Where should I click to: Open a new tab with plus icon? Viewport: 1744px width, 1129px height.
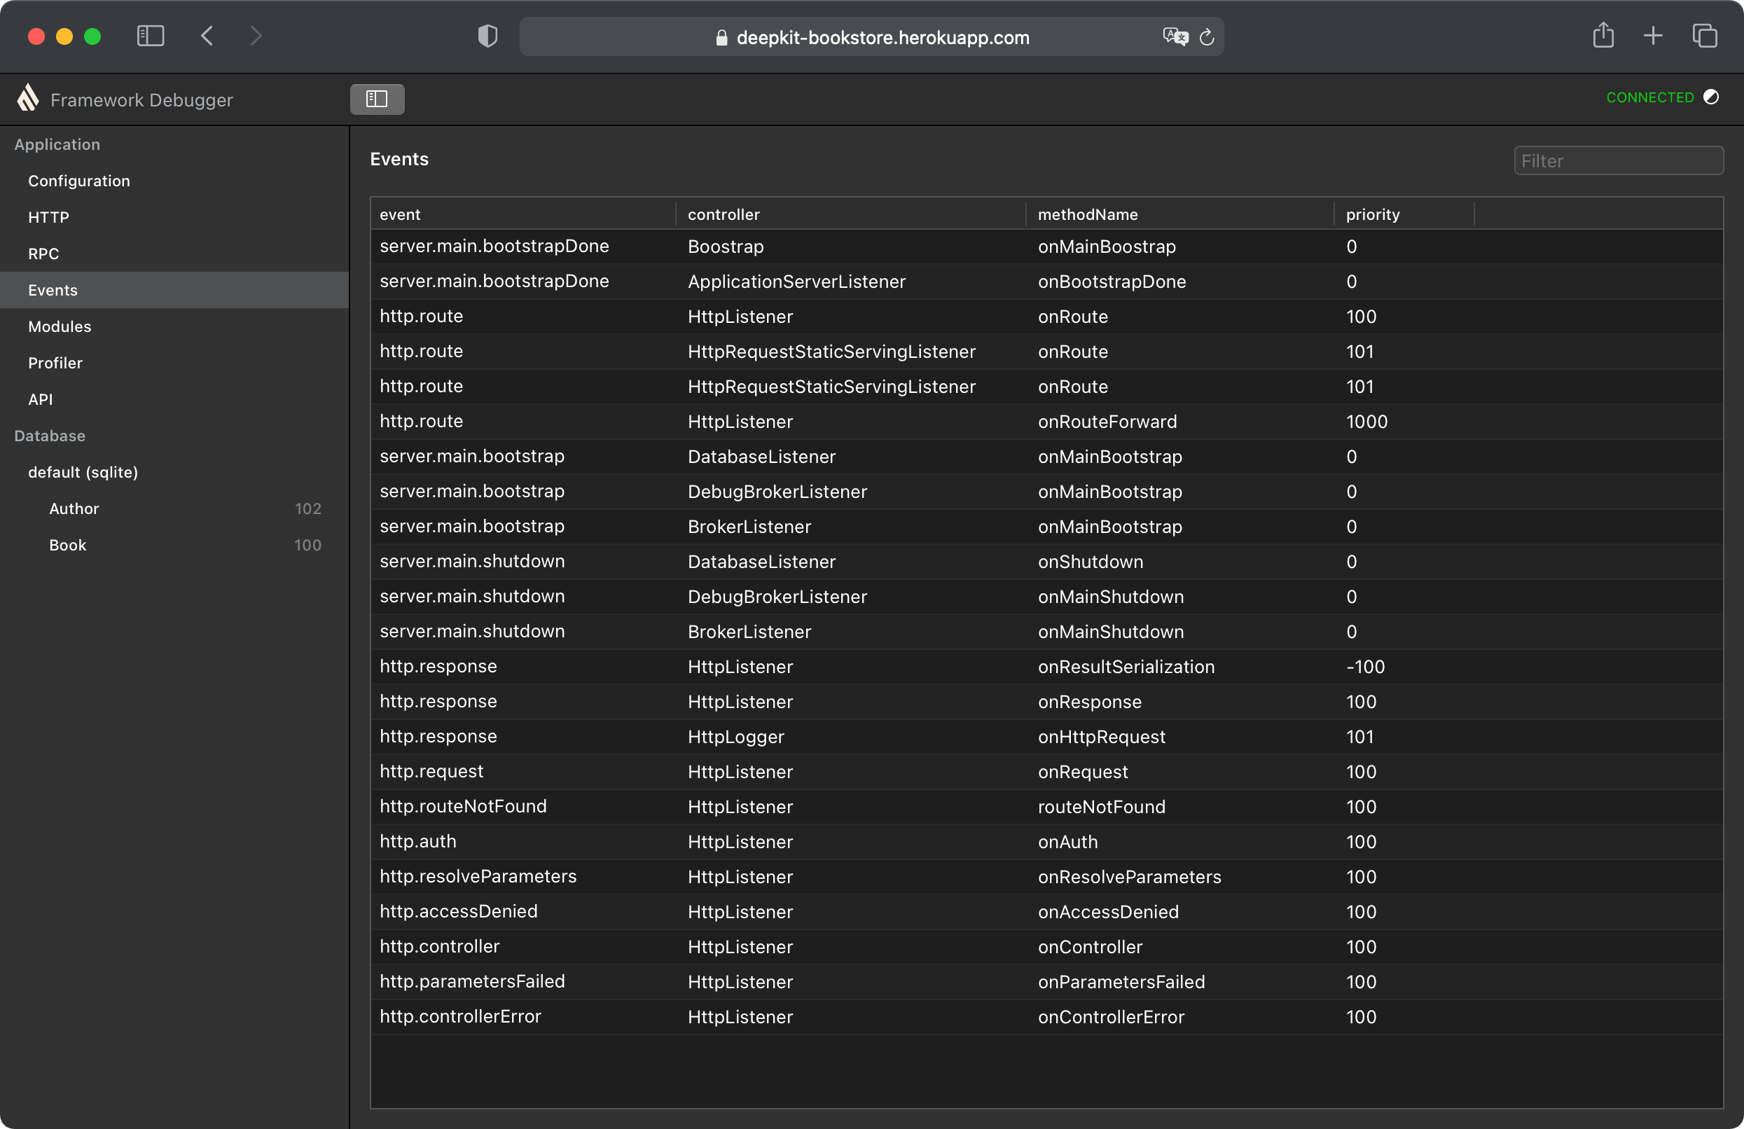(x=1653, y=36)
